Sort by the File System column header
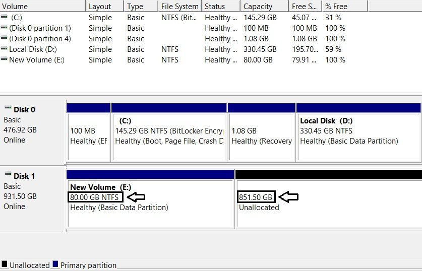422x271 pixels. point(180,6)
